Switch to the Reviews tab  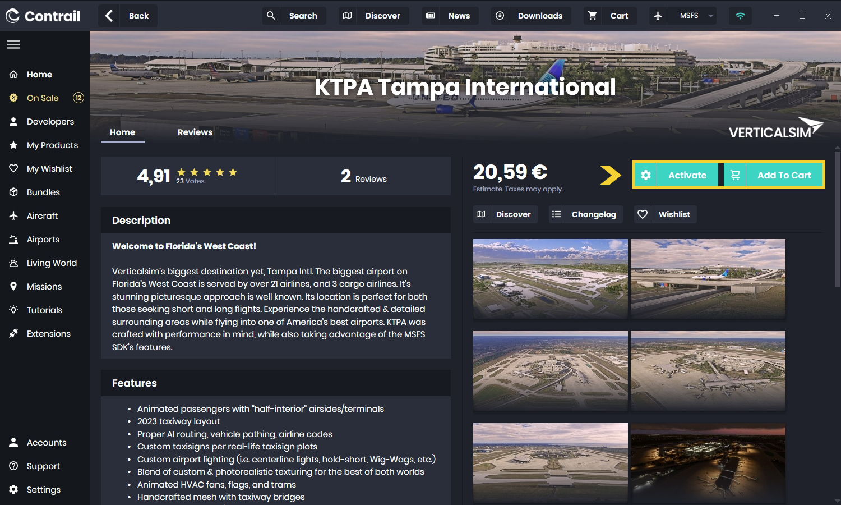click(x=195, y=132)
